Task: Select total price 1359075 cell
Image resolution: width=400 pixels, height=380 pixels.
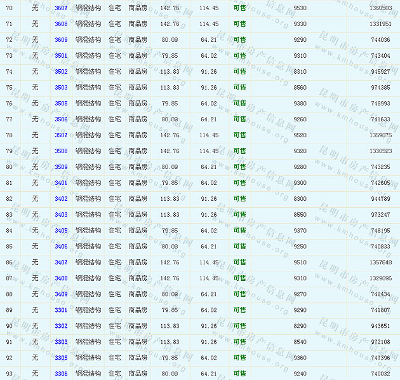Action: click(380, 135)
